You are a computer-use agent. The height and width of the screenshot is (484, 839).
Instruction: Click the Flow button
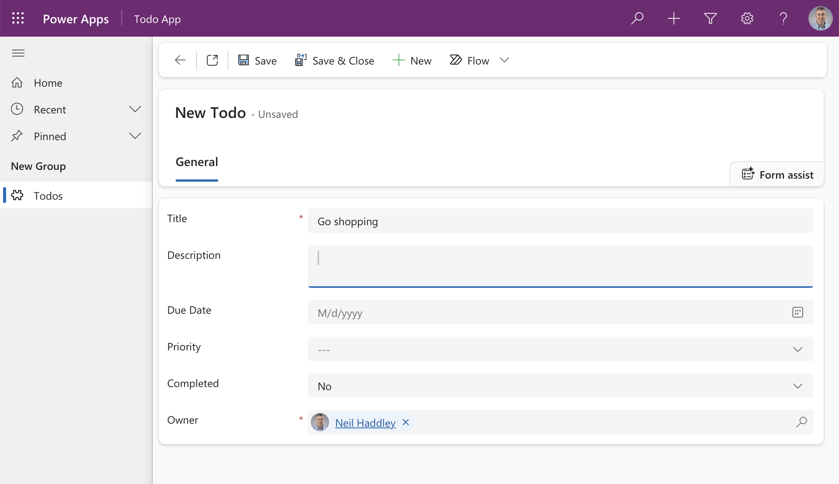(470, 60)
